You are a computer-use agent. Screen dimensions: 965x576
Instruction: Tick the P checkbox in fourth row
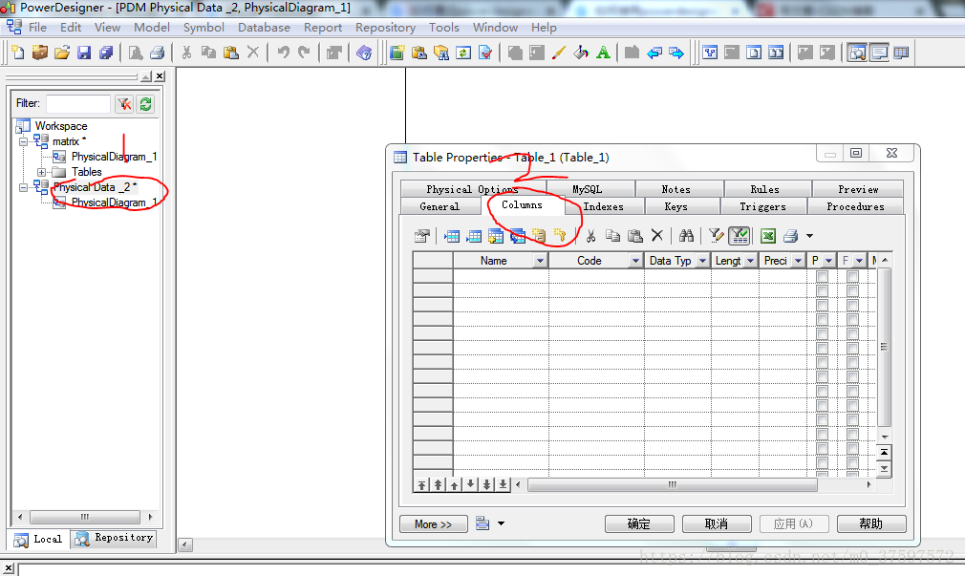tap(822, 319)
